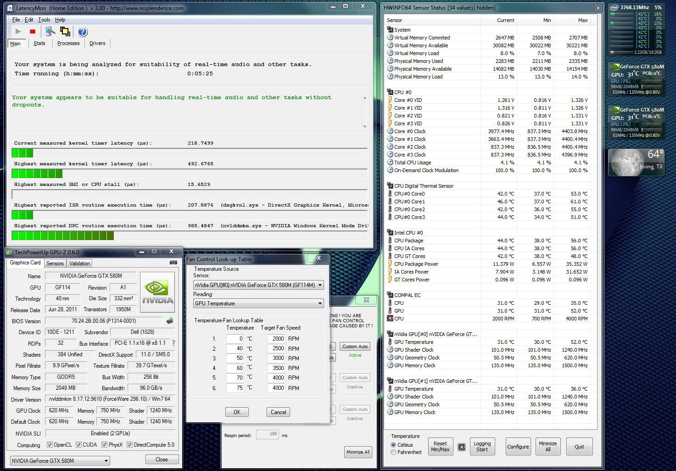This screenshot has width=676, height=471.
Task: Toggle the PhysX checkbox in GPU-Z
Action: 105,445
